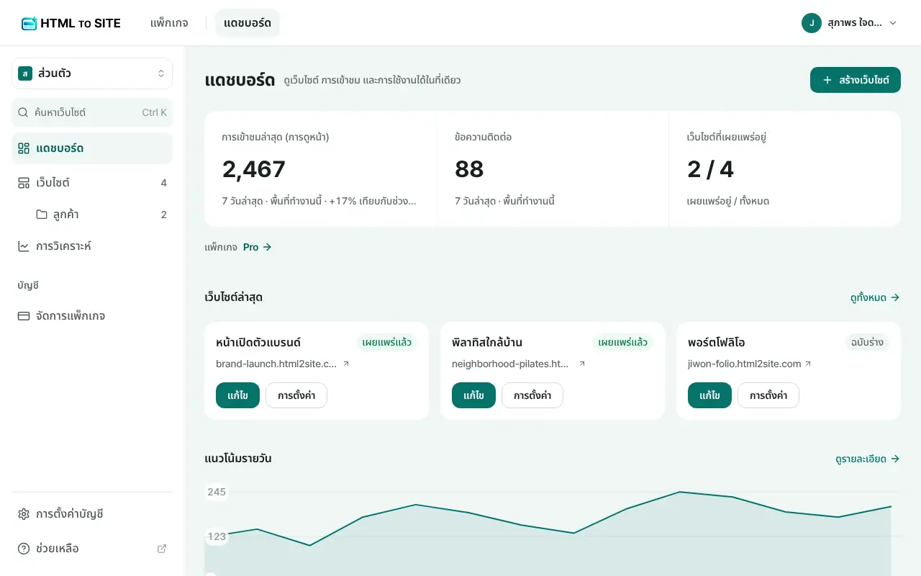
Task: Click the analytics chart icon beside การวิเคราะห์
Action: [24, 246]
